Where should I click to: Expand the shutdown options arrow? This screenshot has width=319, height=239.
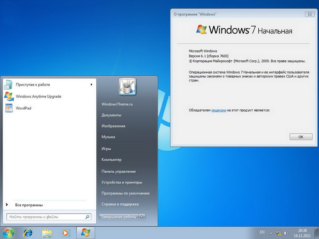(142, 217)
